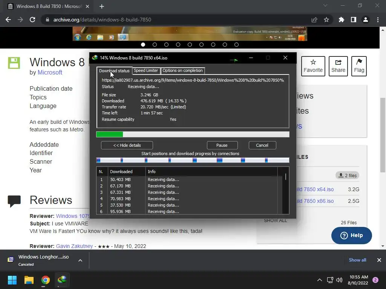
Task: Select the last carousel dot
Action: tap(236, 45)
